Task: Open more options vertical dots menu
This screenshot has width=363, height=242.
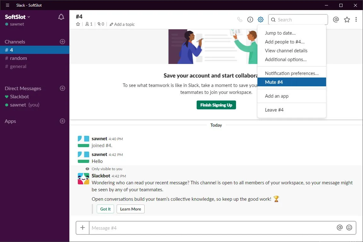Action: point(356,20)
